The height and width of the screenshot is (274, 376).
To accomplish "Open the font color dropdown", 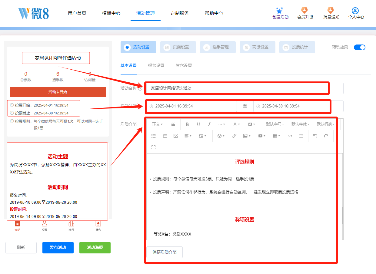I will click(x=236, y=124).
